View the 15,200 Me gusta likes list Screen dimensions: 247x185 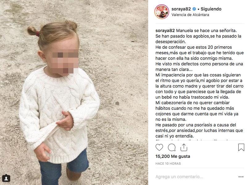[173, 156]
